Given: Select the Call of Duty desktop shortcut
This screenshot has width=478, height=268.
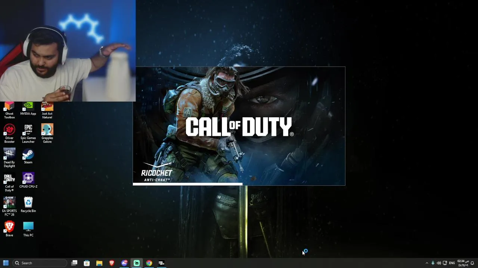Looking at the screenshot, I should [x=9, y=182].
